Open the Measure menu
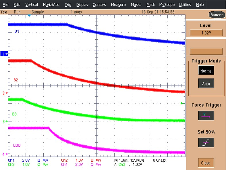Screen dimensions: 226x170 point(118,5)
